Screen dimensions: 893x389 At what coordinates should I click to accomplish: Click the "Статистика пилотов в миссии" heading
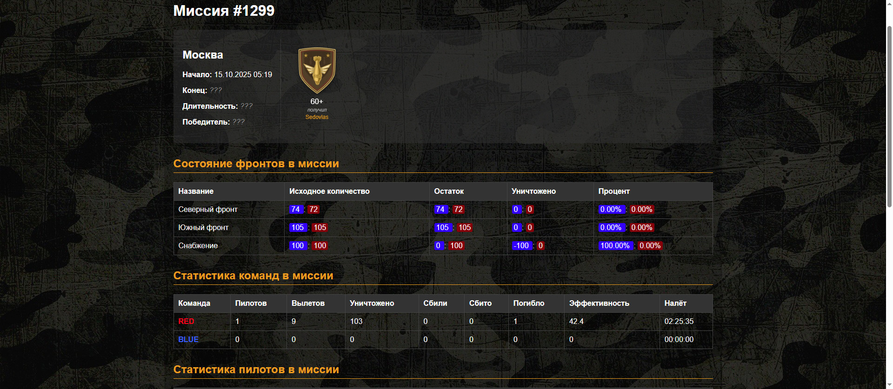[x=256, y=369]
